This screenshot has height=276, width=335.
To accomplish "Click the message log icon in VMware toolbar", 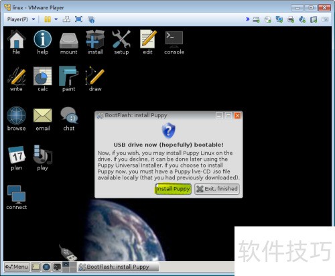I will coord(325,19).
